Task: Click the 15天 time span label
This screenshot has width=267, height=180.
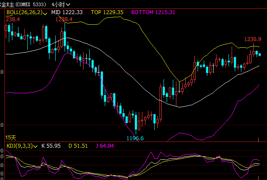Action: coord(11,138)
